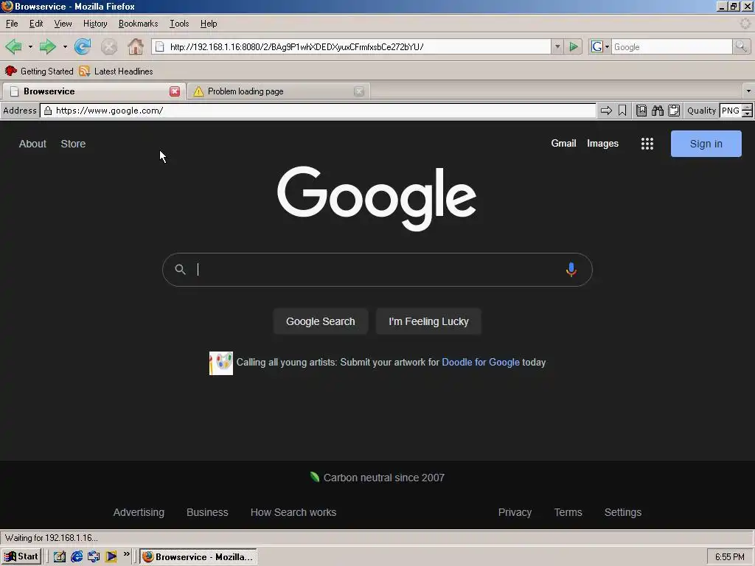Open the Back history dropdown arrow
The image size is (755, 566).
click(x=29, y=46)
